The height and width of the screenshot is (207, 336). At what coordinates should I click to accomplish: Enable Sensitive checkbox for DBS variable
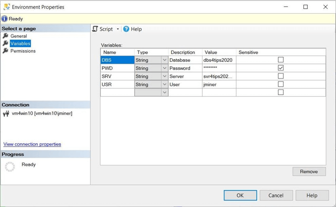(x=281, y=60)
